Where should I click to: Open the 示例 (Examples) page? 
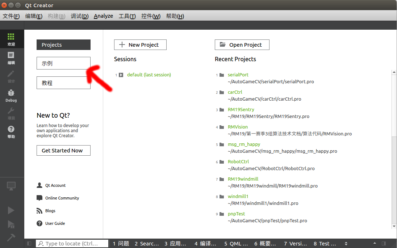[x=63, y=63]
